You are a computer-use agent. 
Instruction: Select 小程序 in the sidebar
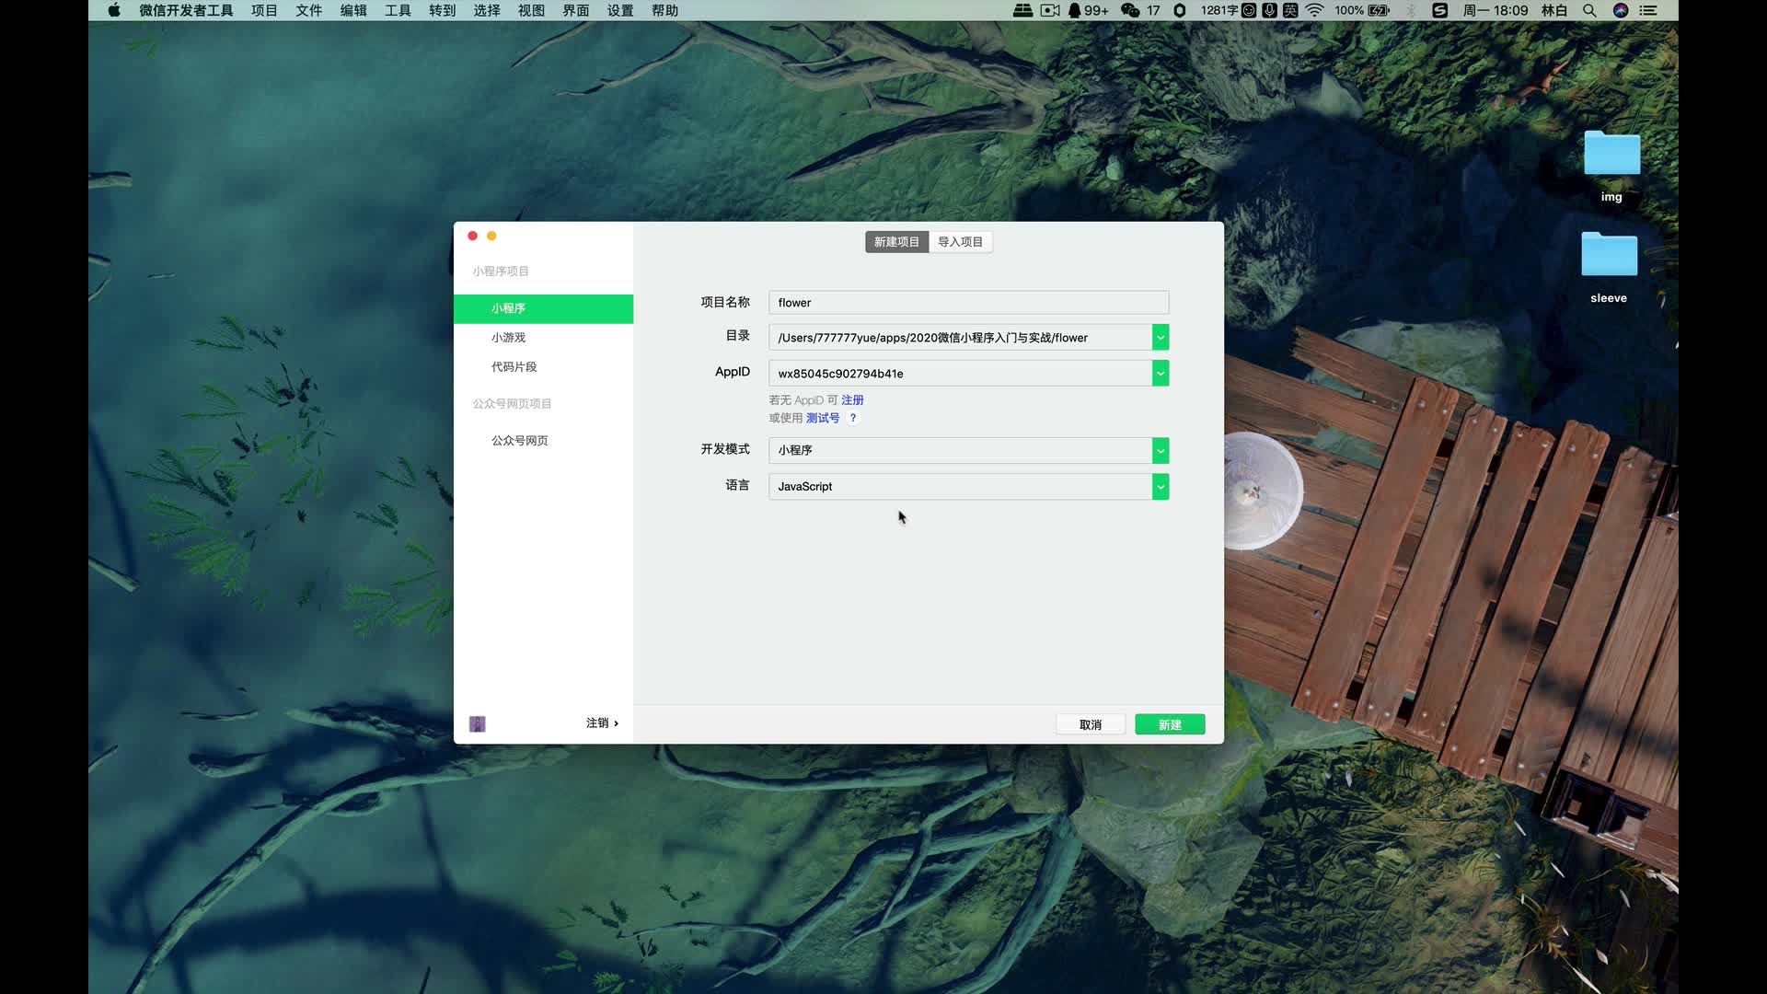tap(543, 308)
